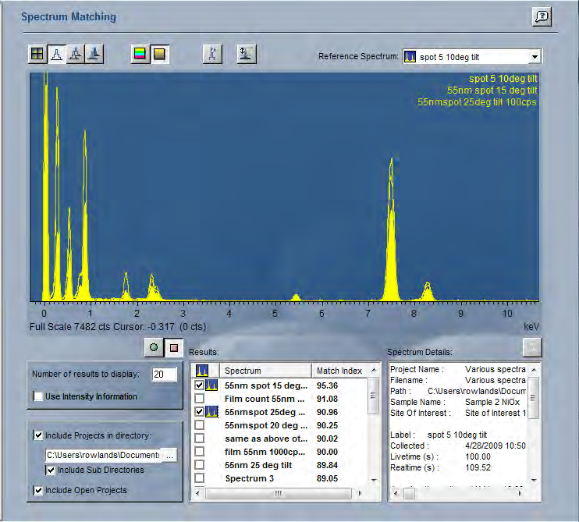Click the 'Sample 2 NiOx' sample name
Viewport: 579px width, 522px height.
point(492,402)
